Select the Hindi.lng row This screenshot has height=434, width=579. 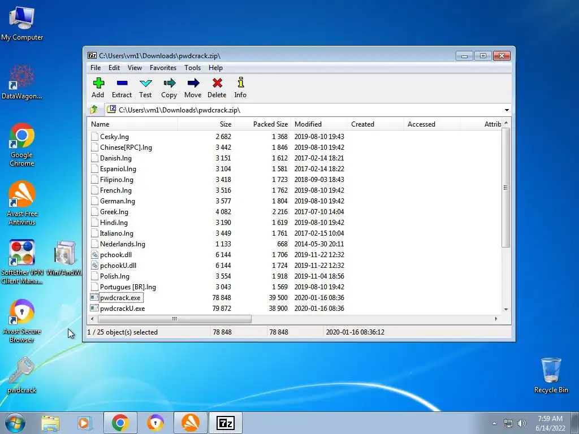pyautogui.click(x=295, y=222)
